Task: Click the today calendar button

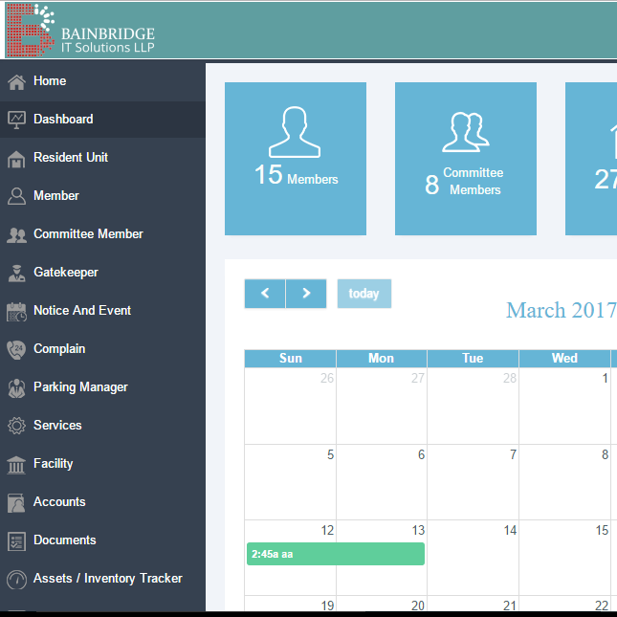Action: [x=364, y=294]
